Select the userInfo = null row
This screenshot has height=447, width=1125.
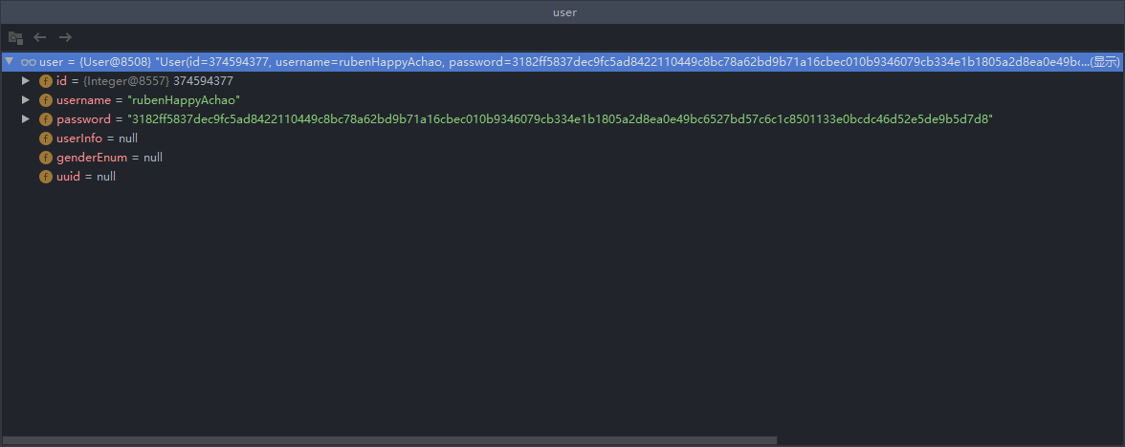pyautogui.click(x=97, y=138)
